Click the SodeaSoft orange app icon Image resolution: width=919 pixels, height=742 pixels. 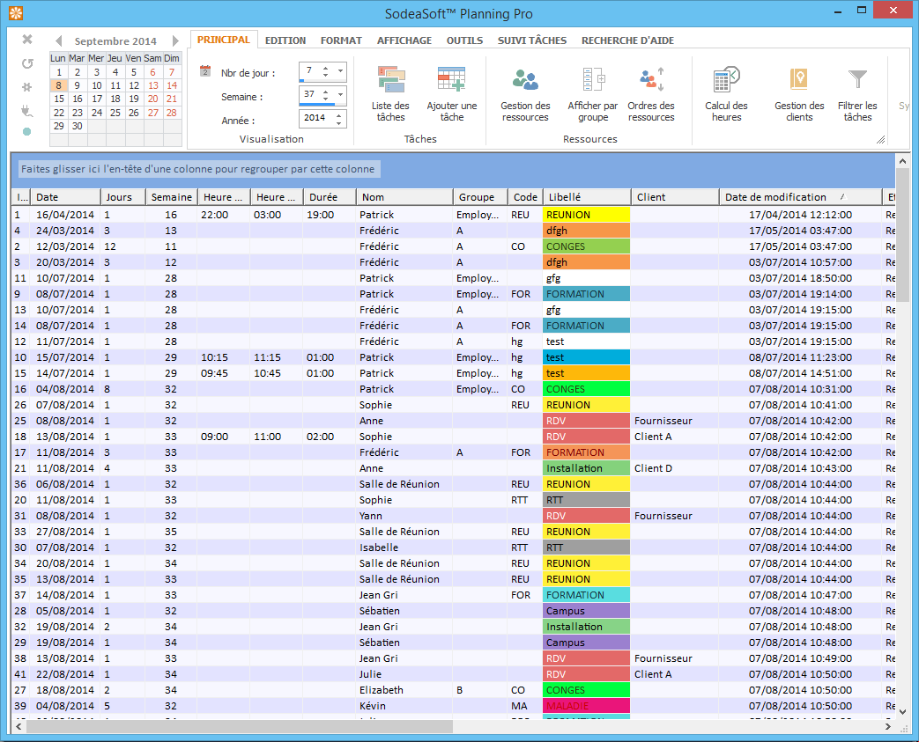[x=16, y=12]
